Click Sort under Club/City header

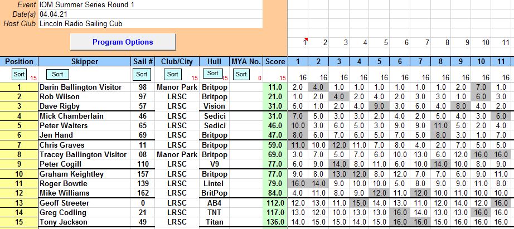(x=173, y=74)
